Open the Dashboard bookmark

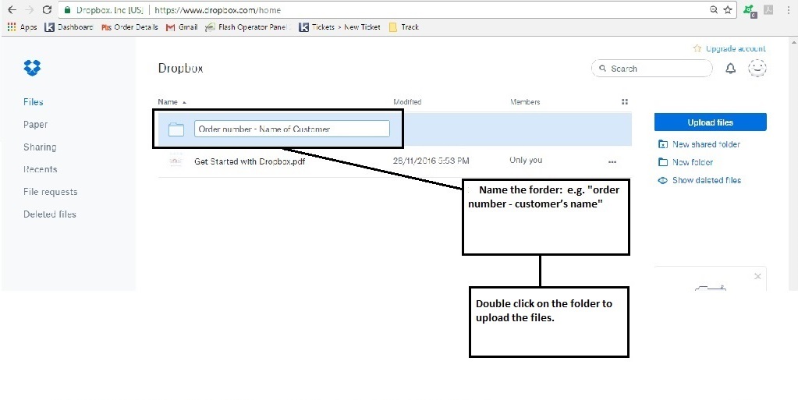pos(69,27)
